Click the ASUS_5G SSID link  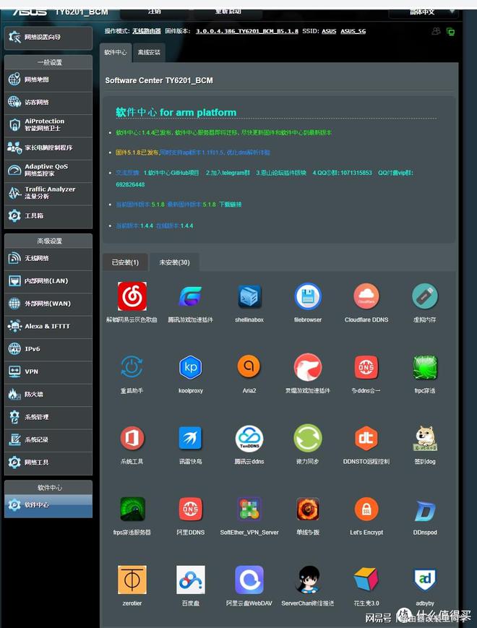click(x=353, y=31)
